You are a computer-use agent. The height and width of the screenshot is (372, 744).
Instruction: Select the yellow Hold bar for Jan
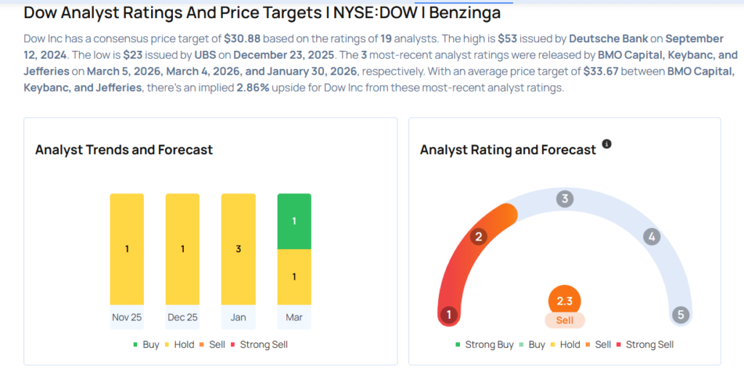pos(238,249)
